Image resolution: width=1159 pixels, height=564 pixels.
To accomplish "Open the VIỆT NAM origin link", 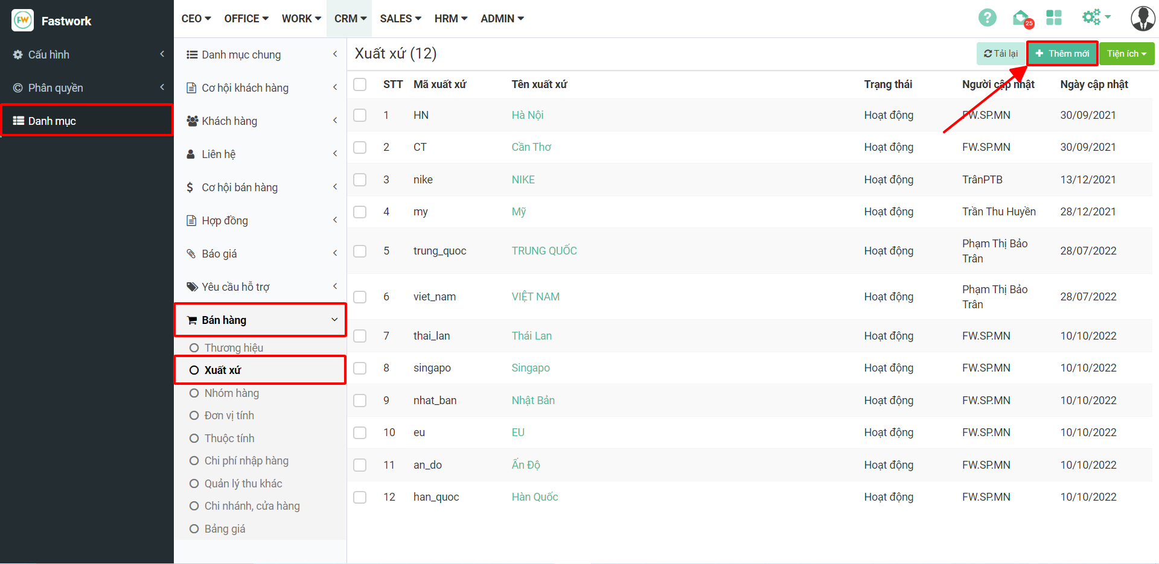I will pos(535,297).
